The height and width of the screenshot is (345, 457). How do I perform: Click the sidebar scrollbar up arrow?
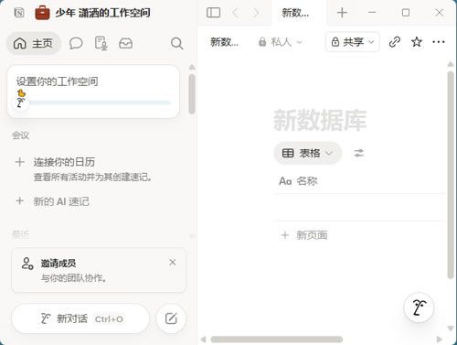[192, 67]
